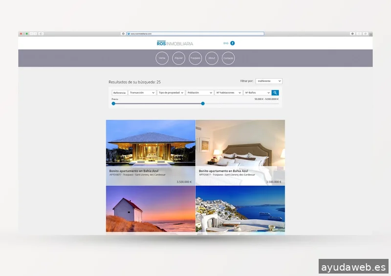
Task: Click the blue search magnifier button
Action: [275, 92]
